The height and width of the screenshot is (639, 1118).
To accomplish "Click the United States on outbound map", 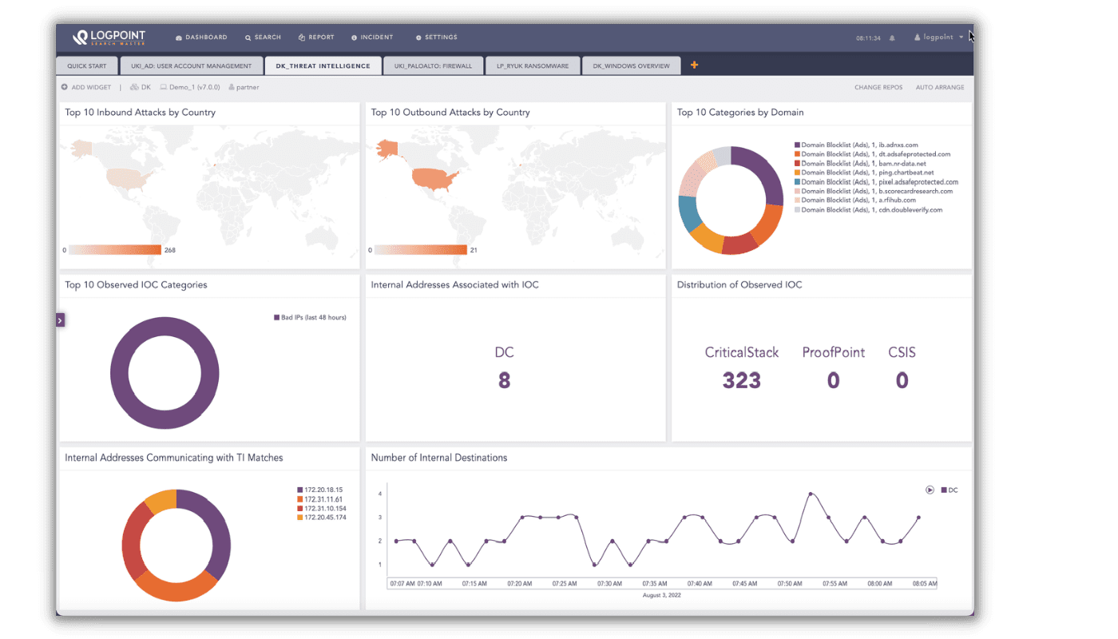I will click(x=434, y=177).
